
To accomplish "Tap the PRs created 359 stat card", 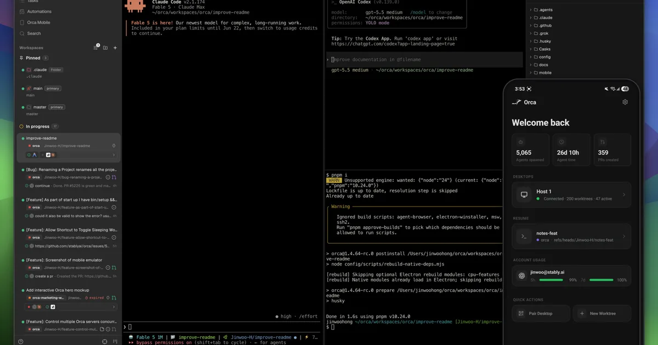I will (x=612, y=150).
